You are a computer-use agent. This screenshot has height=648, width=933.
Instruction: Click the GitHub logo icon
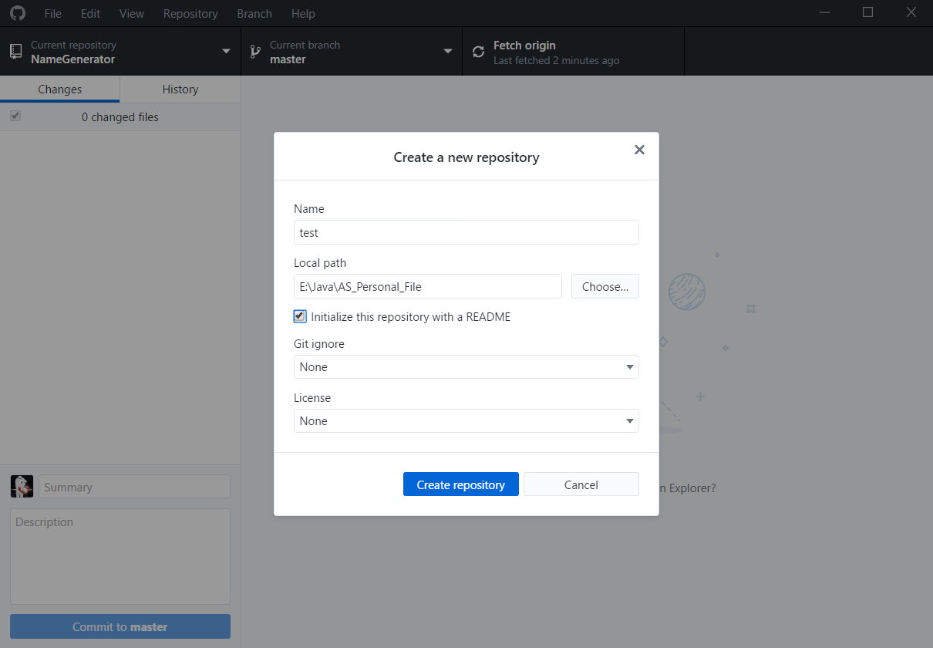tap(17, 13)
